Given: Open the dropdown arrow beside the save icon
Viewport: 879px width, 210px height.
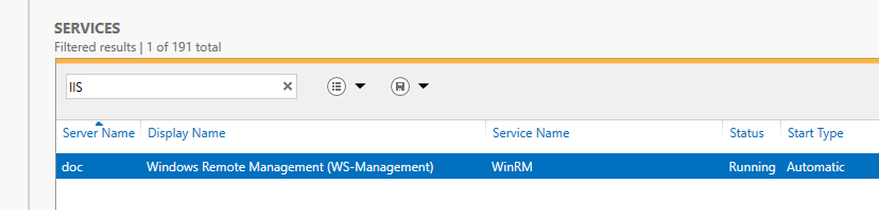Looking at the screenshot, I should point(423,86).
